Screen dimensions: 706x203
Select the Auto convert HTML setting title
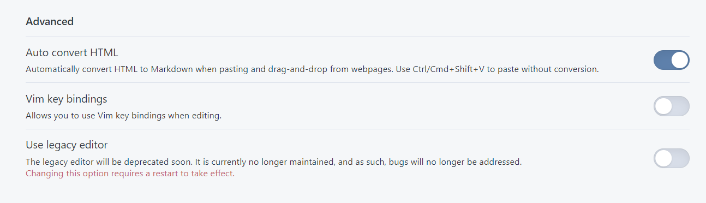(x=72, y=53)
